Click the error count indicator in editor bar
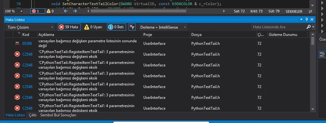Image resolution: width=326 pixels, height=123 pixels. [38, 11]
